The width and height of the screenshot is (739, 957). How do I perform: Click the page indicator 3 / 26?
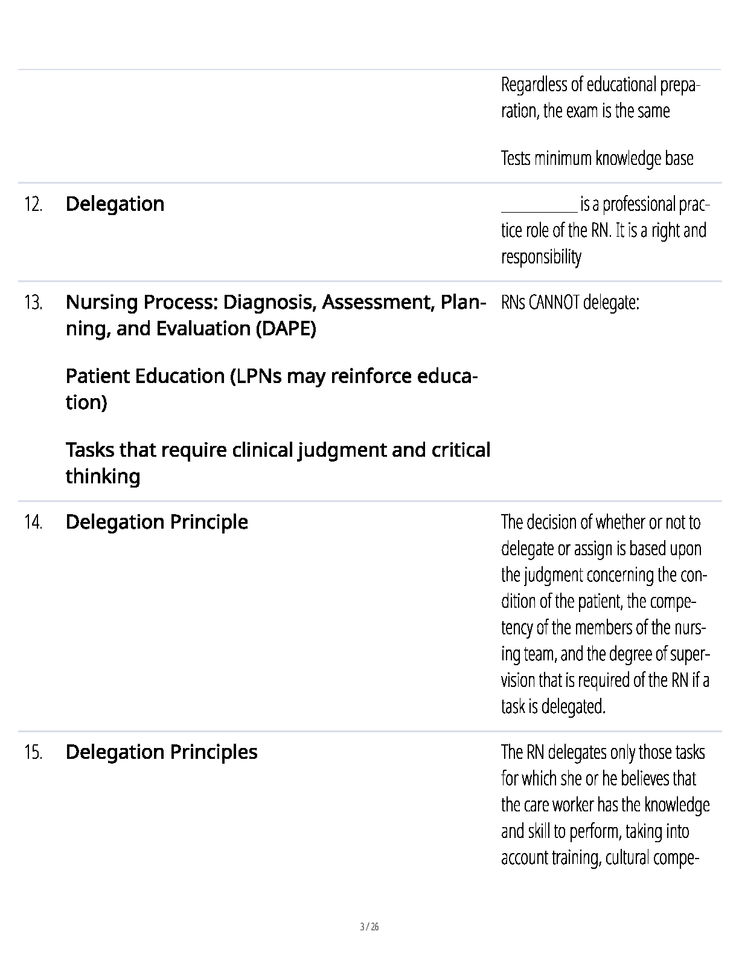tap(369, 927)
